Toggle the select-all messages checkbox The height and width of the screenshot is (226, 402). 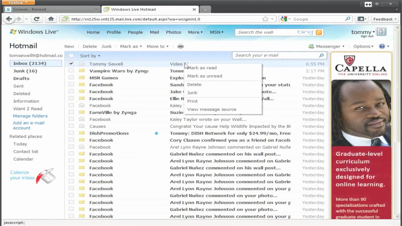pos(71,56)
